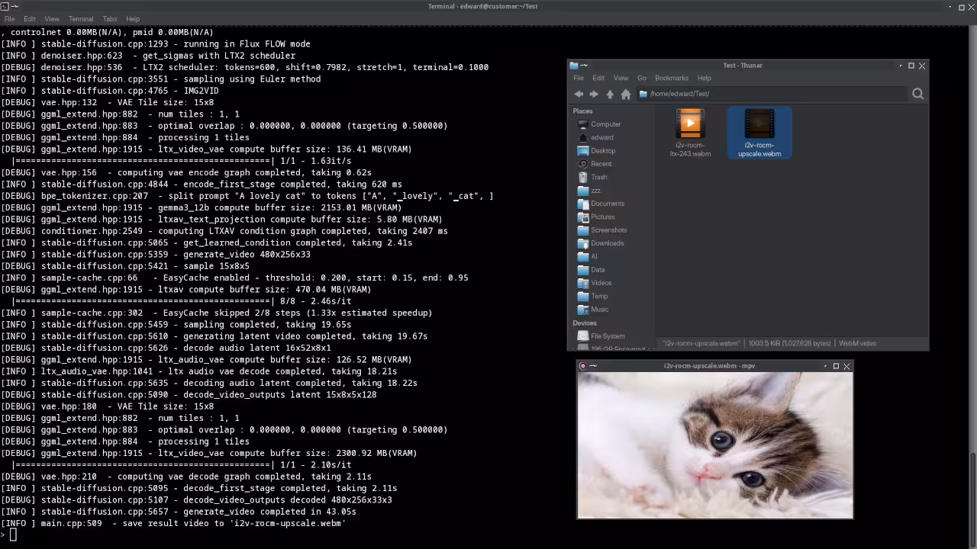Open Thunar's View menu
The width and height of the screenshot is (977, 549).
(621, 78)
